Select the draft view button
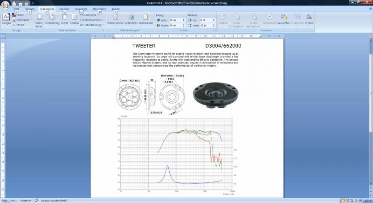This screenshot has width=373, height=203. point(360,201)
